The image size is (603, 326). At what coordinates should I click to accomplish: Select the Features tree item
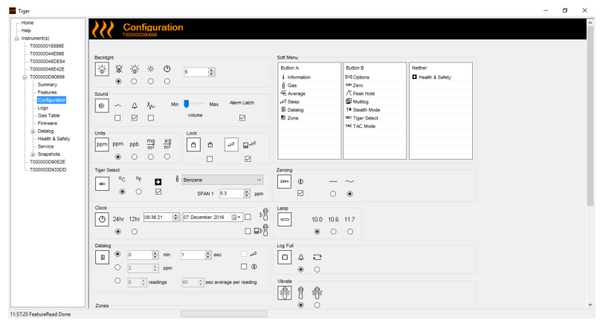[48, 92]
